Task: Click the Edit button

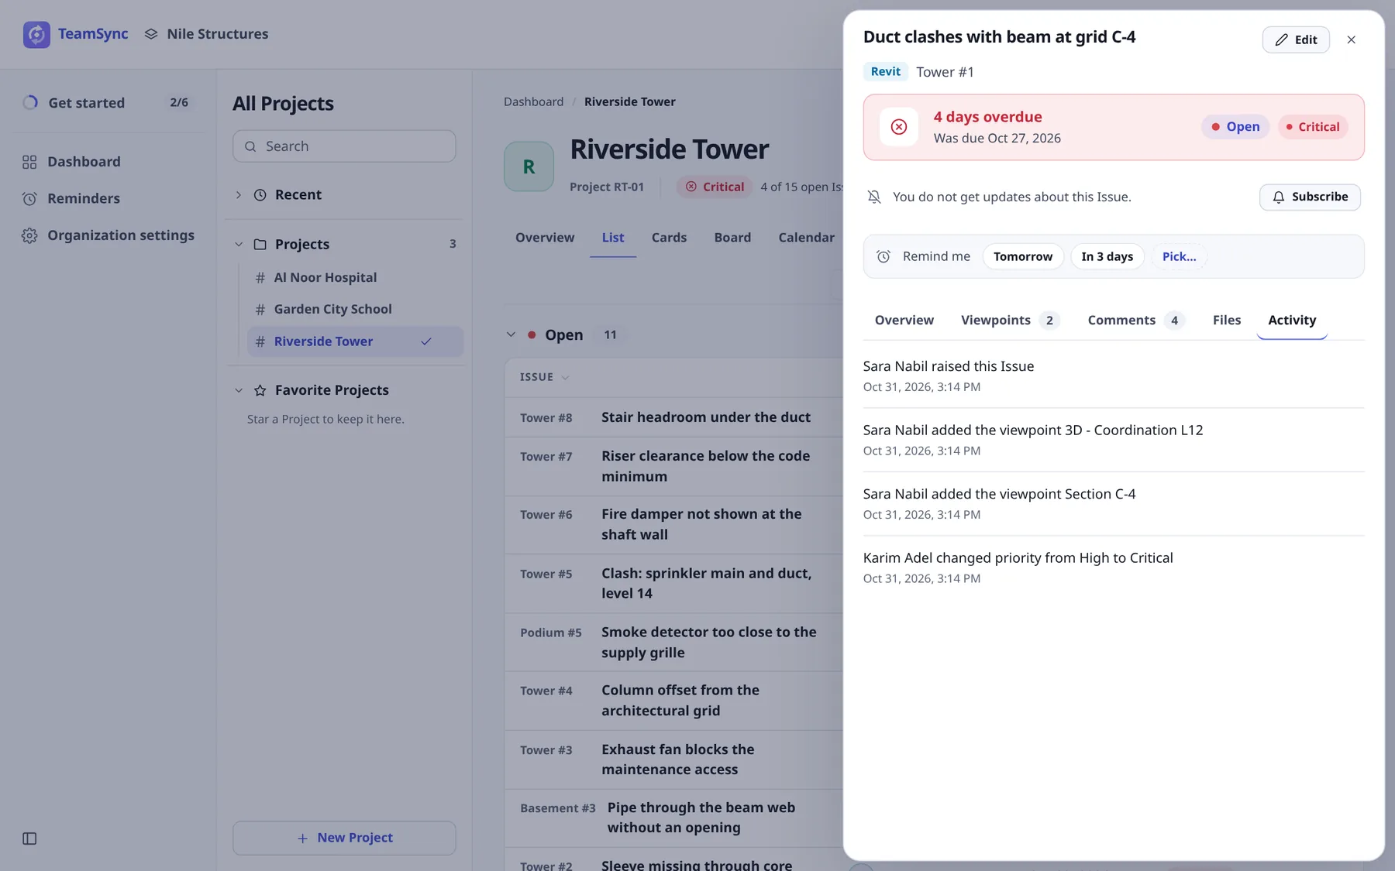Action: tap(1296, 39)
